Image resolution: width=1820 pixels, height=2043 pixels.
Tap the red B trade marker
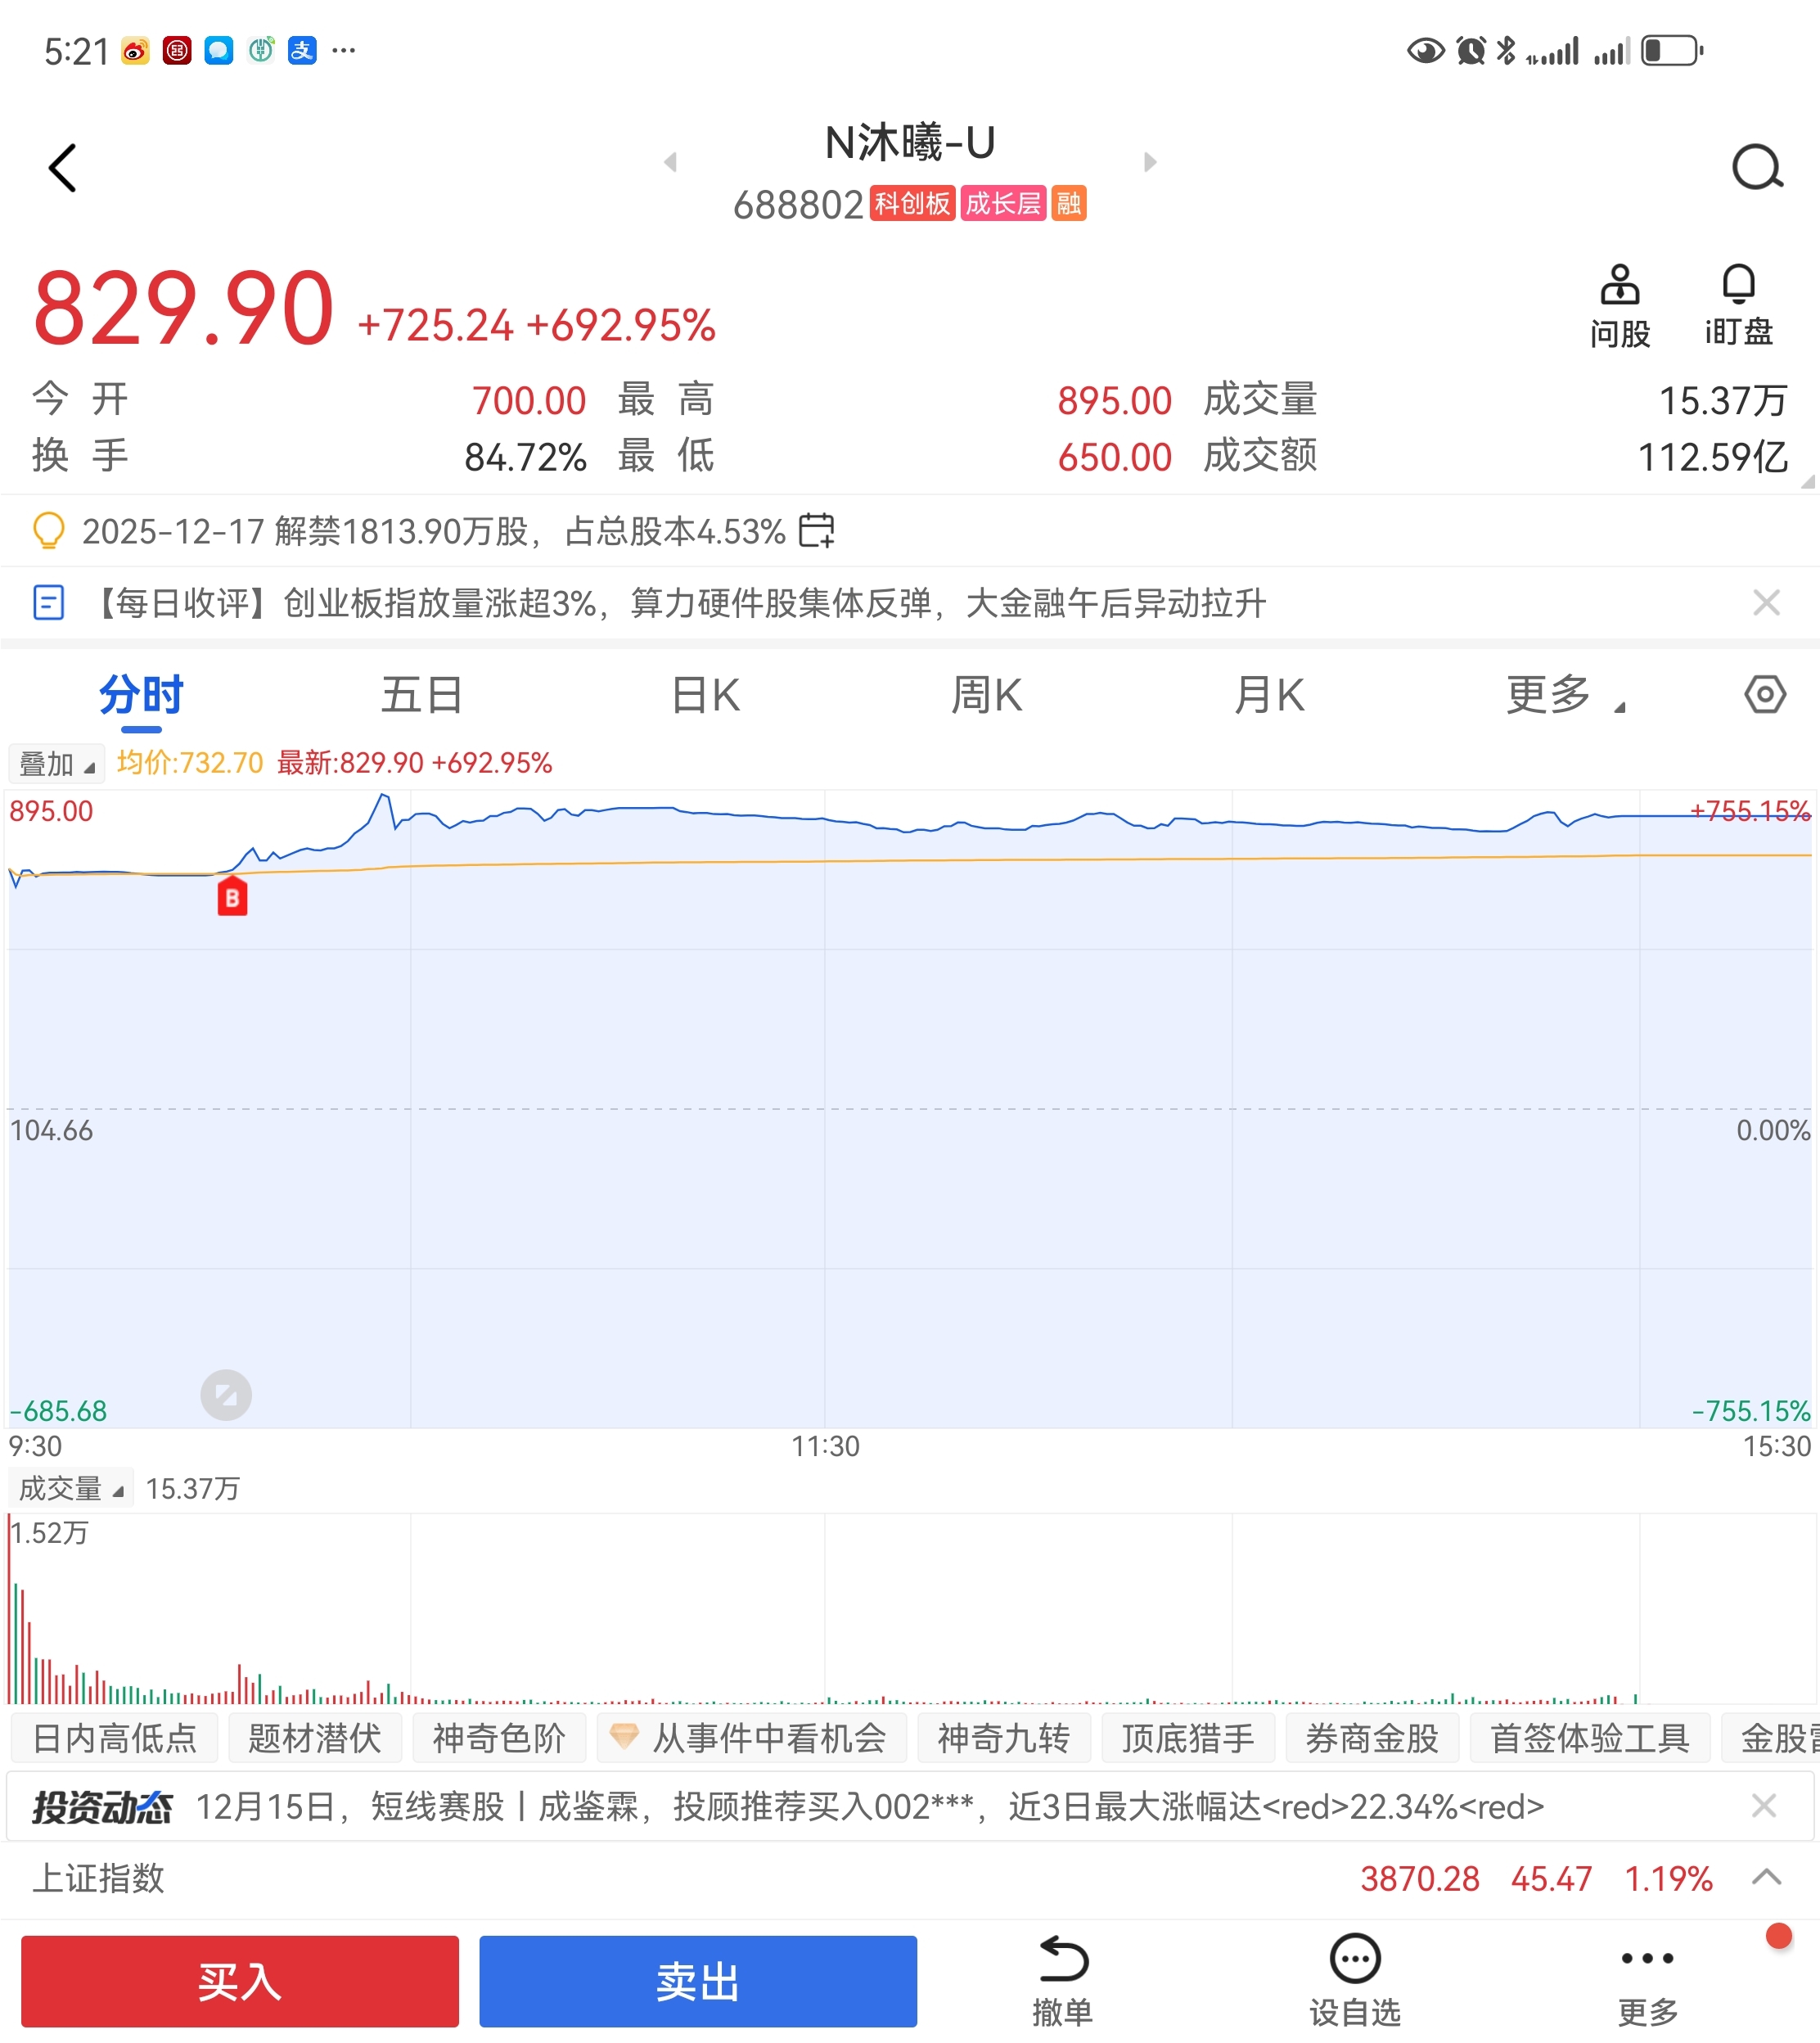click(x=232, y=897)
